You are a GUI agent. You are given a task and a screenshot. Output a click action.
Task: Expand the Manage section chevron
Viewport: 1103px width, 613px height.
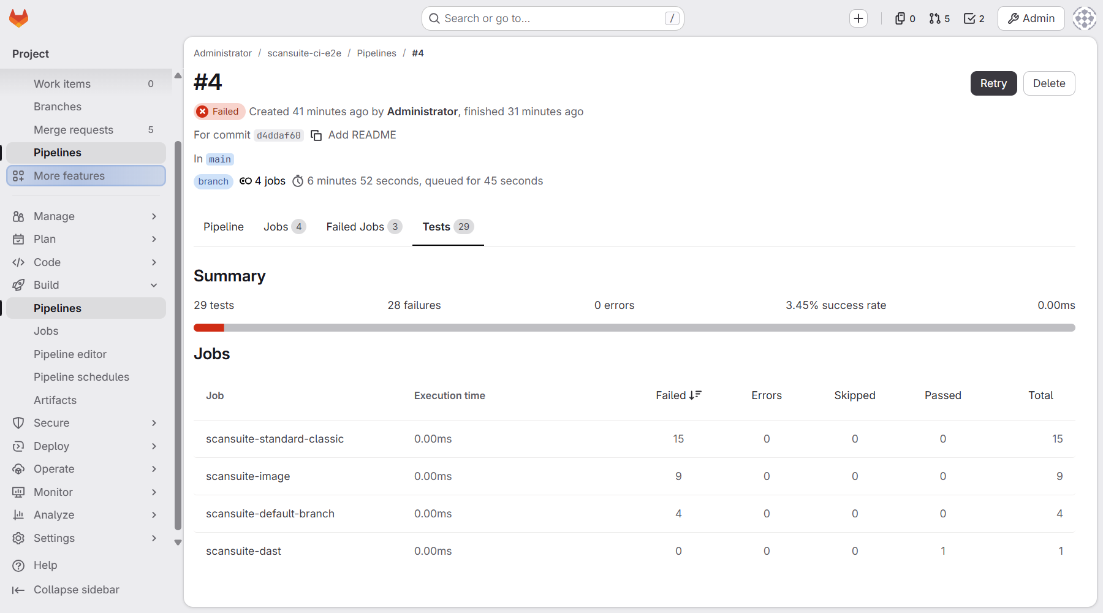tap(154, 216)
